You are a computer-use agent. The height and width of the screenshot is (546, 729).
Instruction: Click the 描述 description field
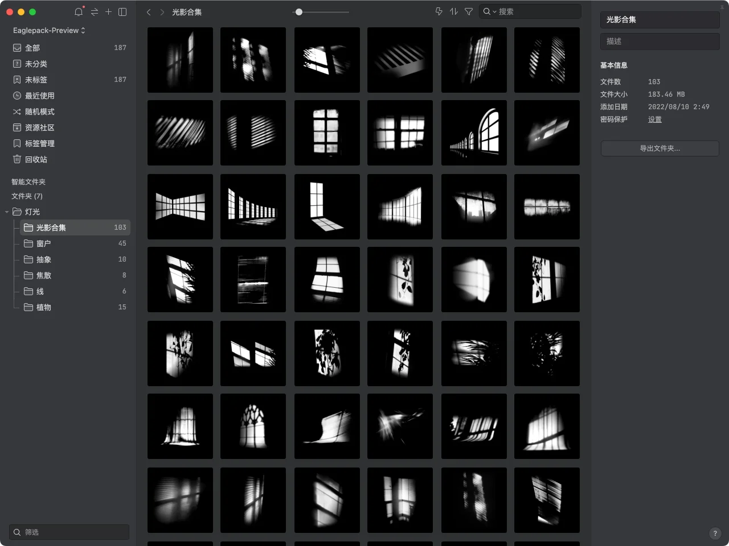pyautogui.click(x=660, y=42)
